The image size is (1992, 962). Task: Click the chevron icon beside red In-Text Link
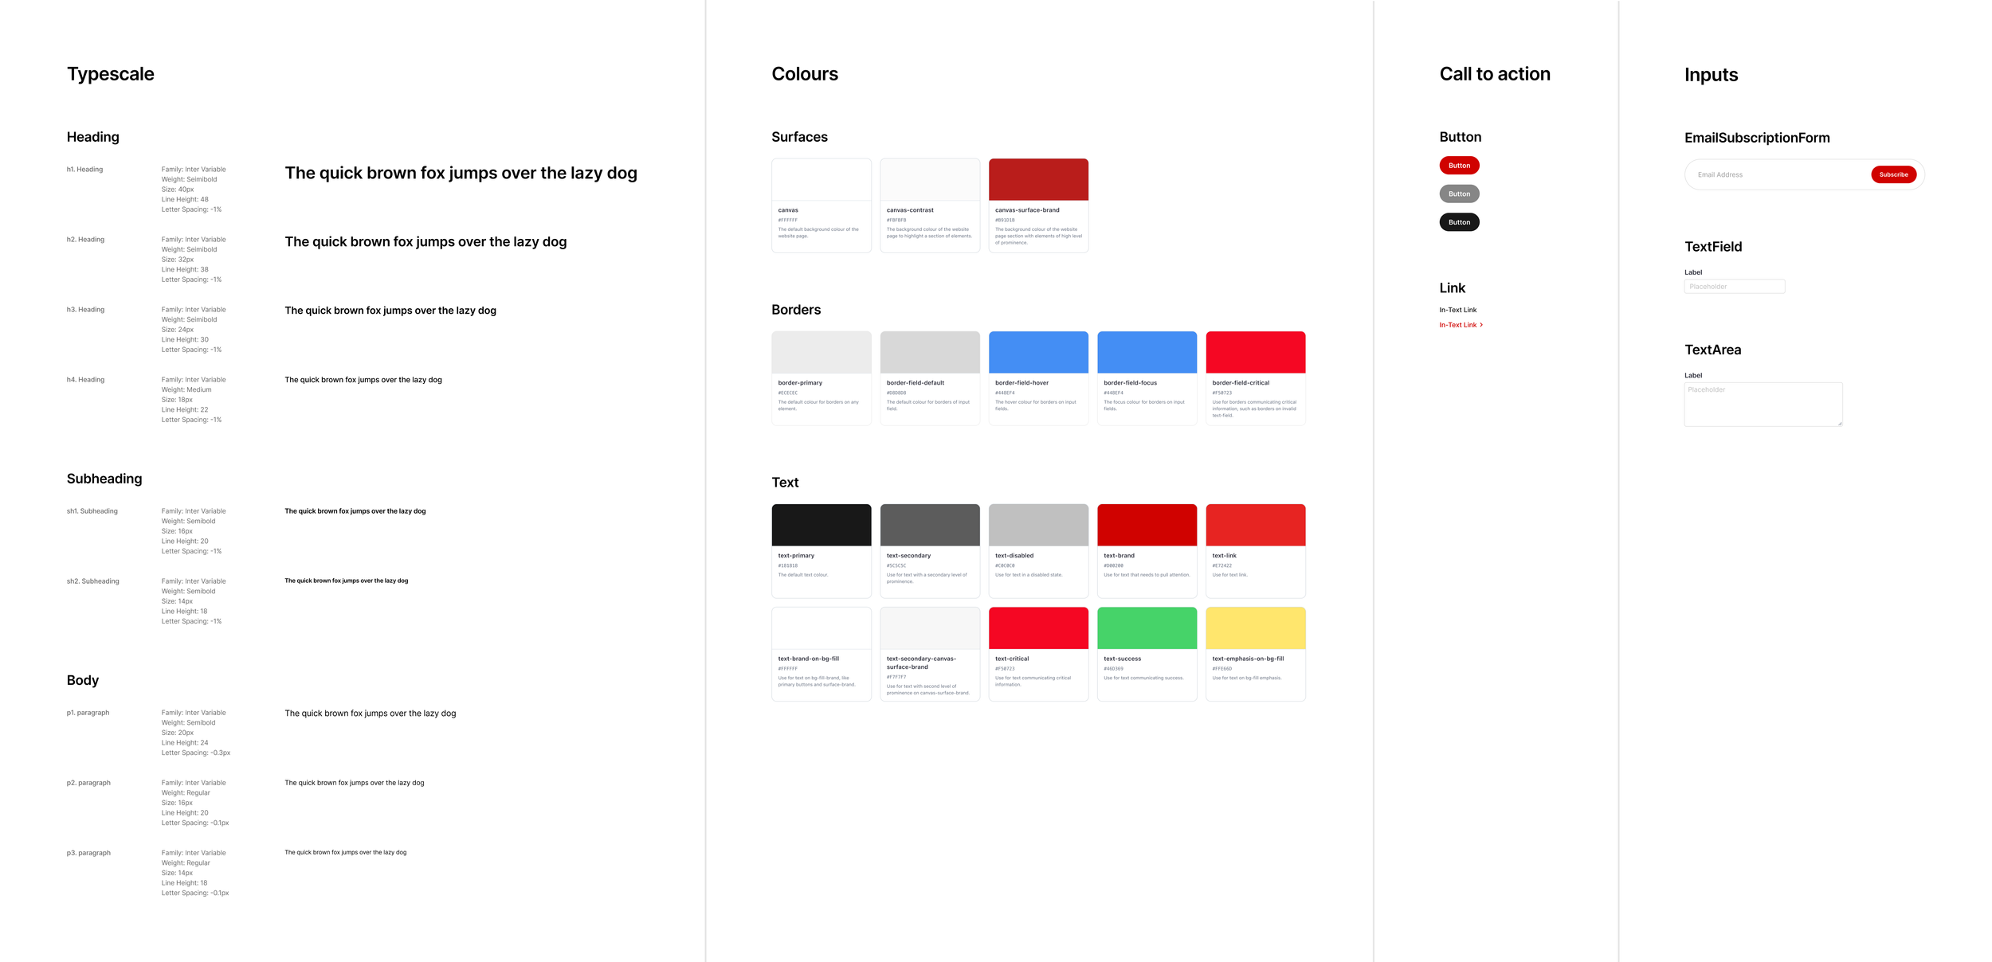pos(1481,325)
